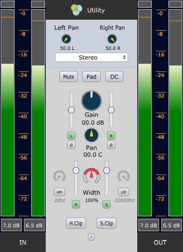This screenshot has height=252, width=183.
Task: Click the right gain slider handle
Action: [x=111, y=110]
